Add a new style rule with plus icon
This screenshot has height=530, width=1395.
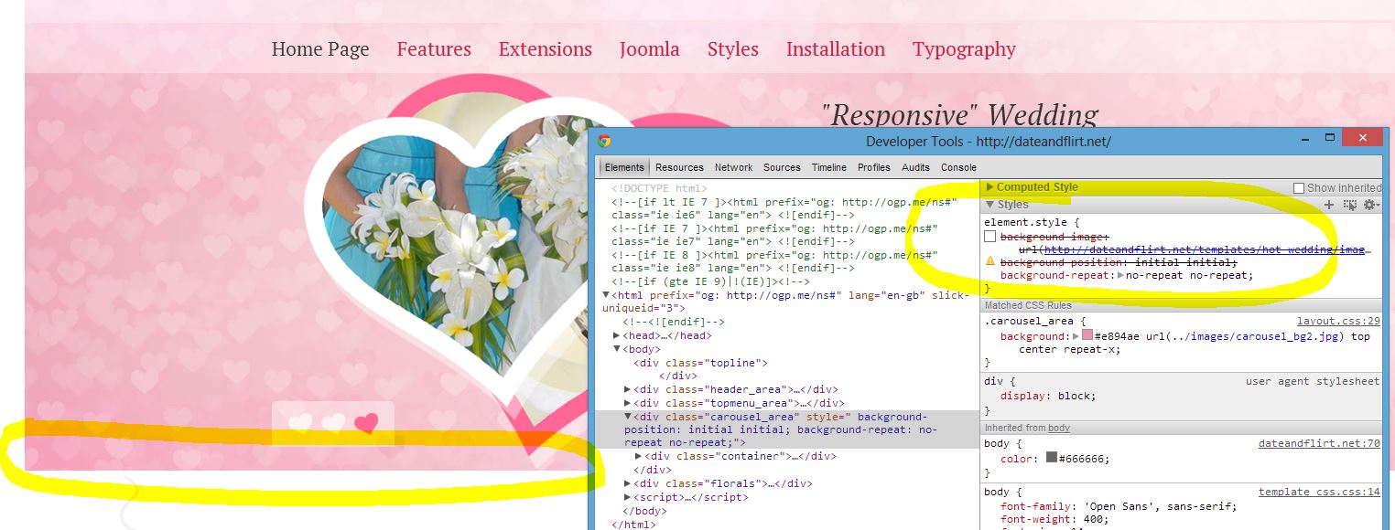(1329, 205)
